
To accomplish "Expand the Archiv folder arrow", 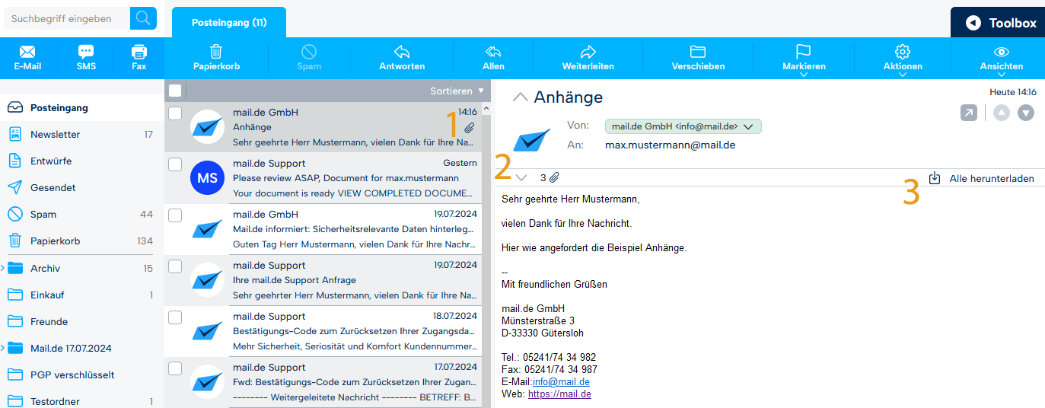I will (3, 268).
